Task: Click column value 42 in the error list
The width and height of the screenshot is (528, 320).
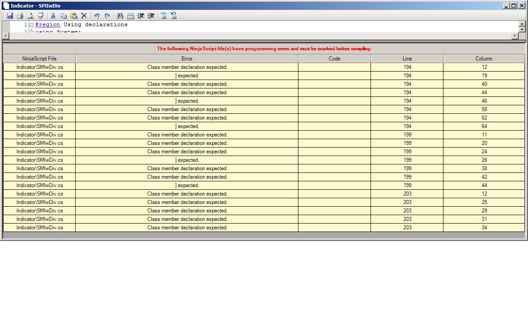Action: coord(484,176)
